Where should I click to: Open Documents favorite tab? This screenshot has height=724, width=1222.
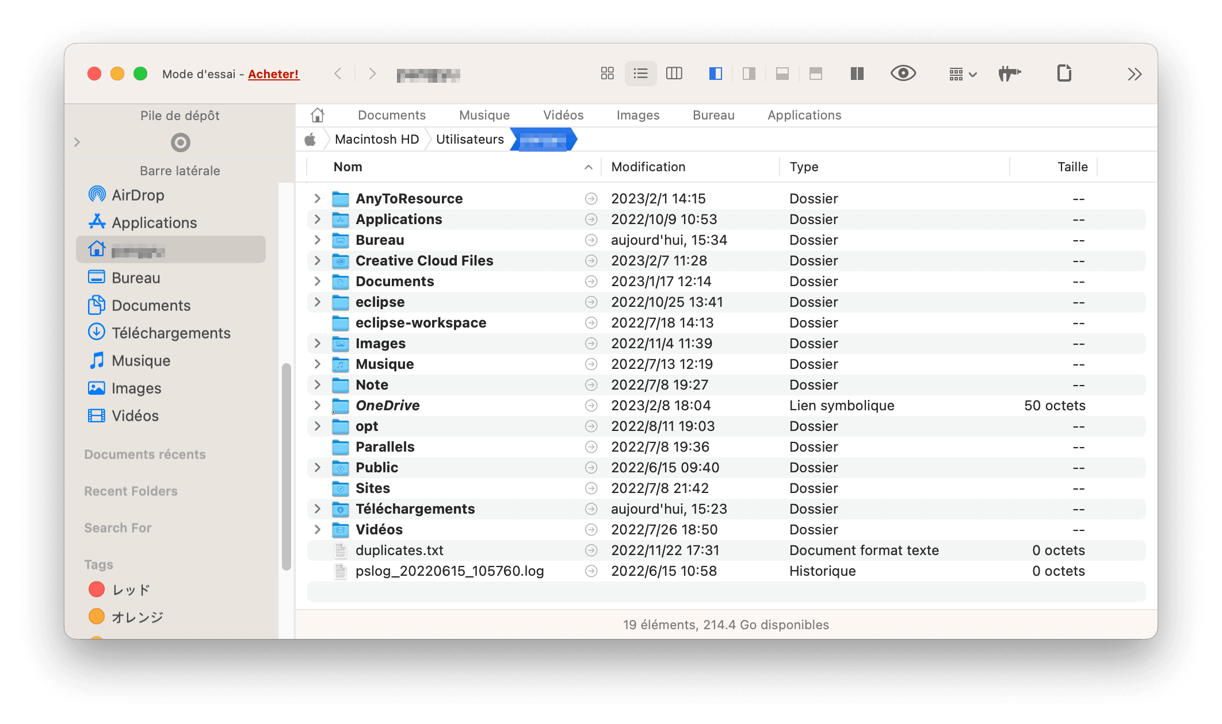(391, 115)
